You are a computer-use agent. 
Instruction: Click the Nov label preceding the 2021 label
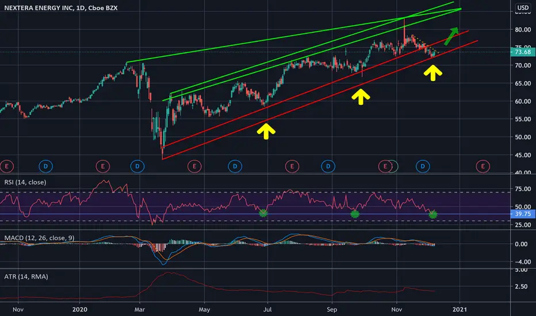coord(396,310)
